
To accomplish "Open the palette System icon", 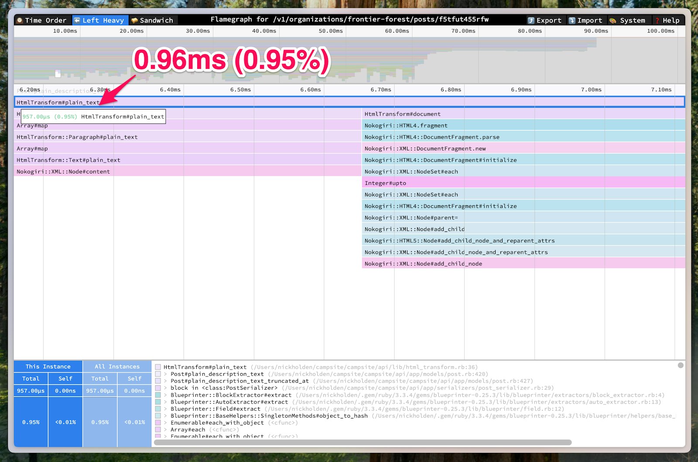I will click(x=612, y=20).
